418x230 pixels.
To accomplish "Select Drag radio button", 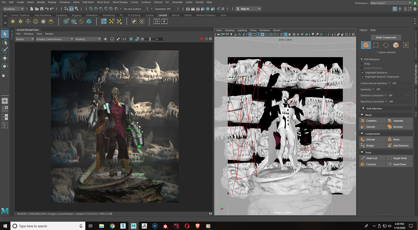I will click(x=362, y=64).
